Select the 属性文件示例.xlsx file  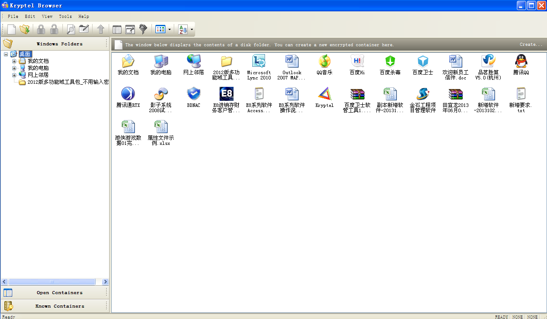click(x=161, y=133)
